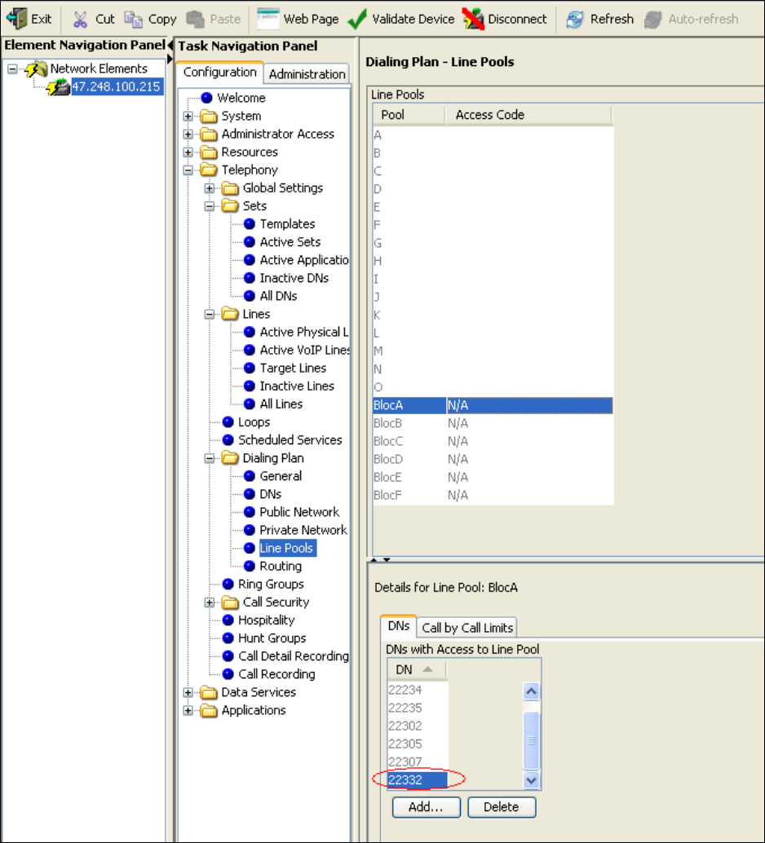
Task: Collapse the Dialing Plan node
Action: click(x=210, y=458)
